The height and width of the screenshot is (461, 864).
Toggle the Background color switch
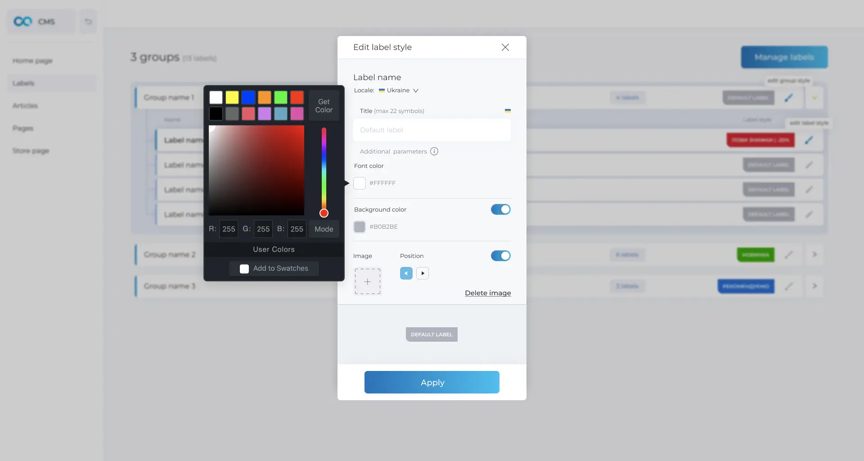pos(500,209)
